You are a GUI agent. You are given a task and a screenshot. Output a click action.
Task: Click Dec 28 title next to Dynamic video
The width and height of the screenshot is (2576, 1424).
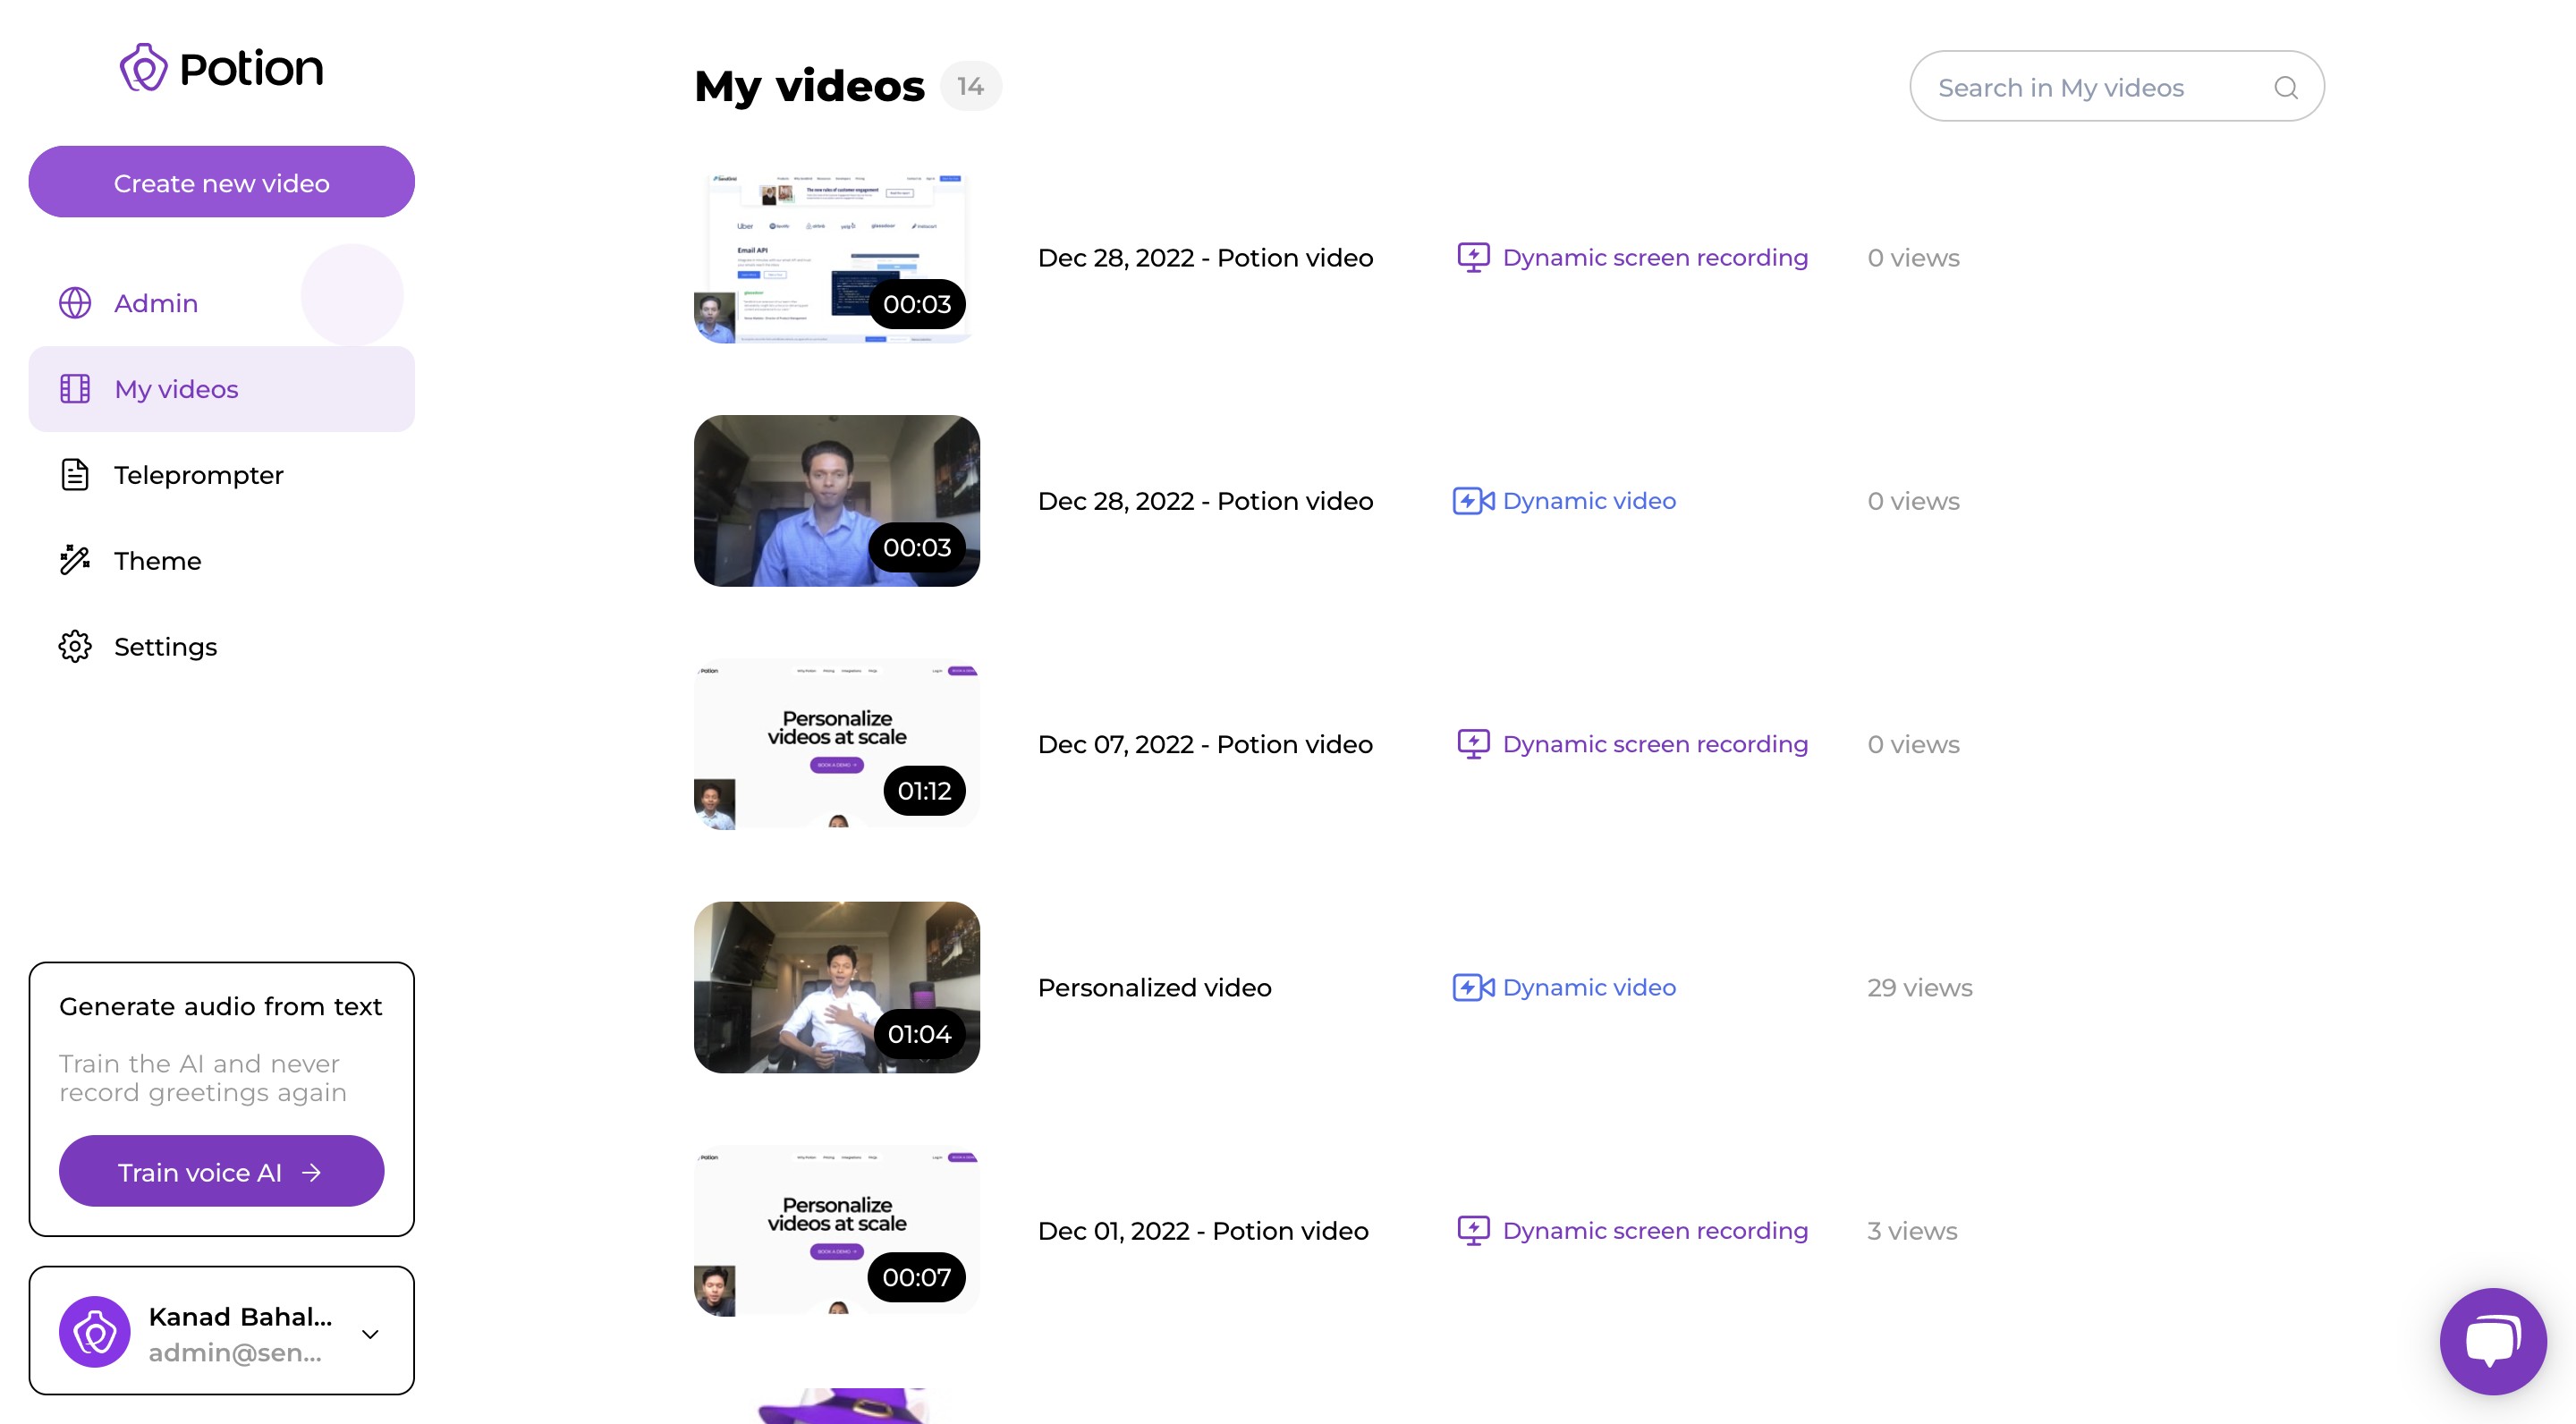(1205, 501)
